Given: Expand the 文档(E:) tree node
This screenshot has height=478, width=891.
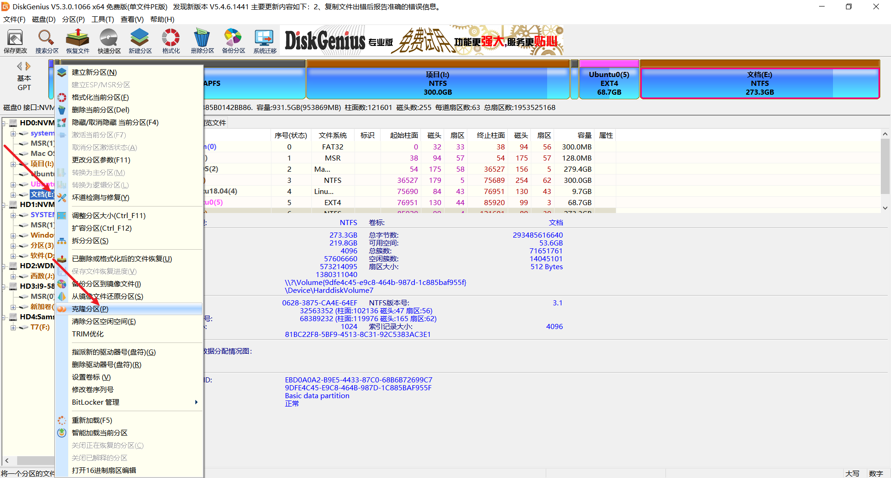Looking at the screenshot, I should click(13, 194).
